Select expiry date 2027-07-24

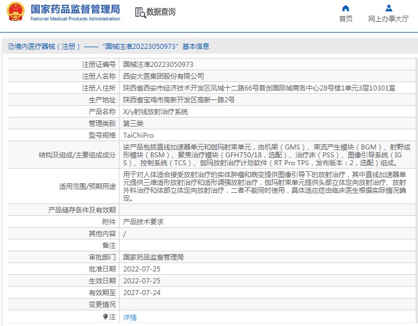click(x=142, y=293)
